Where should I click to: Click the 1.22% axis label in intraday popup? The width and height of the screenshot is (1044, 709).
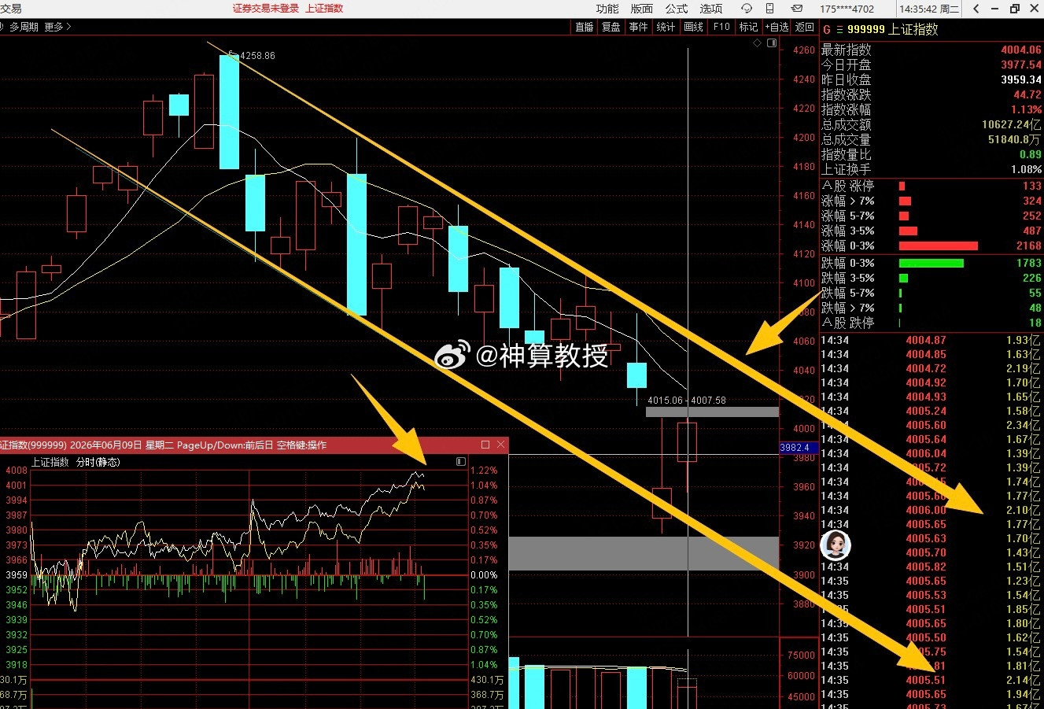click(x=484, y=471)
